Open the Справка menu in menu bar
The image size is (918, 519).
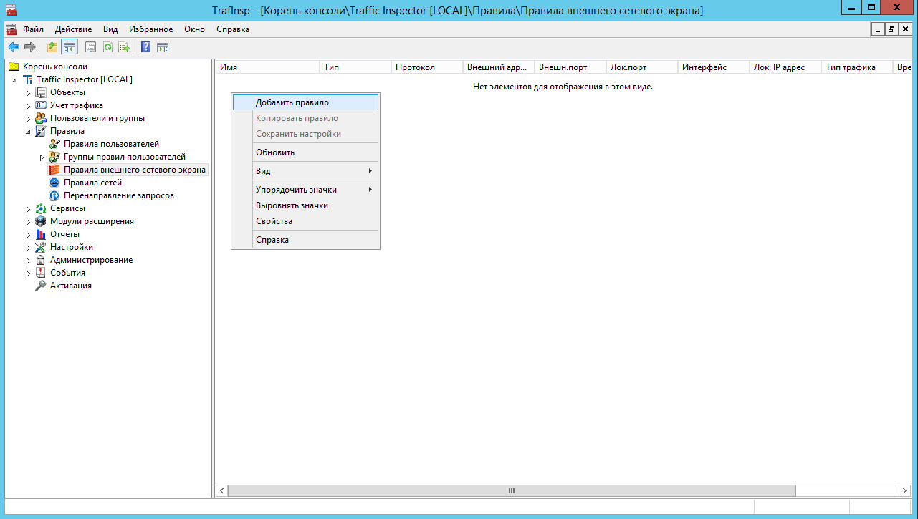pos(233,29)
